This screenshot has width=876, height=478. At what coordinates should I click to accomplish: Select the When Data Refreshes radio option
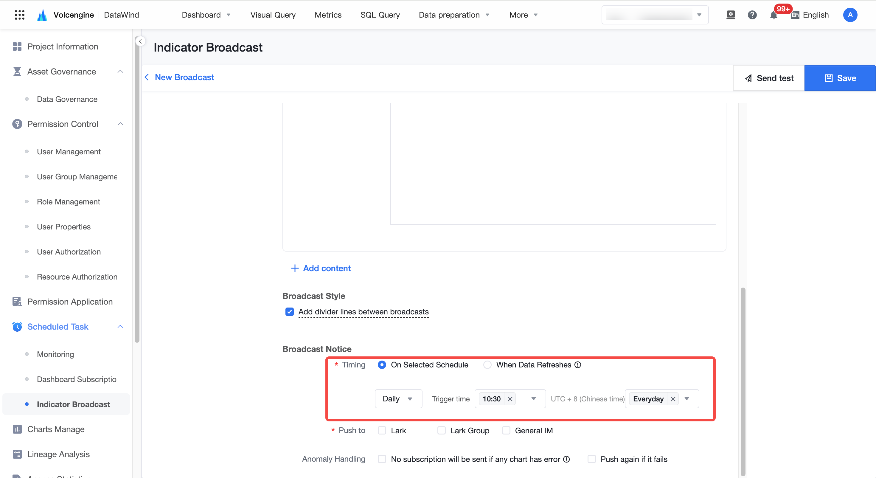(x=487, y=365)
